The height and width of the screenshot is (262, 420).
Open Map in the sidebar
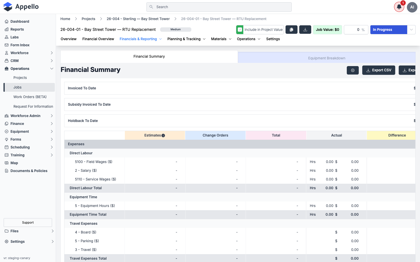[x=14, y=163]
